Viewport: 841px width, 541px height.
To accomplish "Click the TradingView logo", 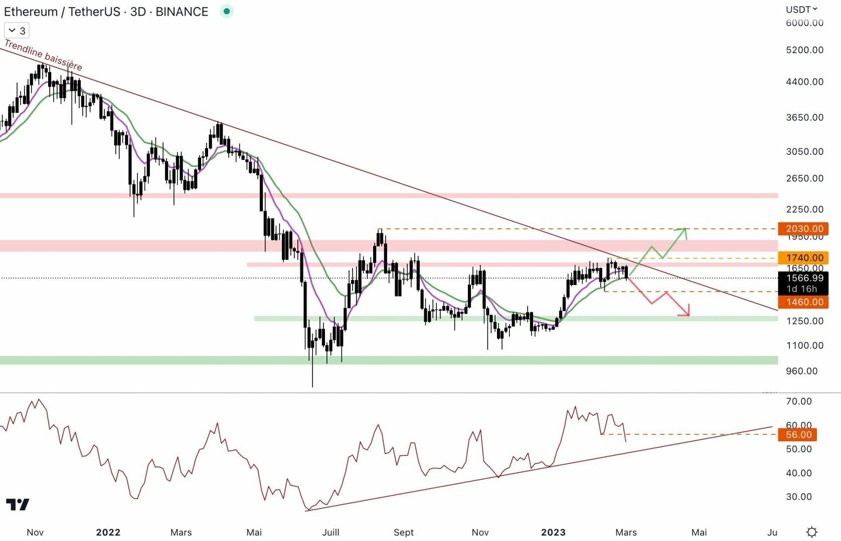I will coord(18,504).
